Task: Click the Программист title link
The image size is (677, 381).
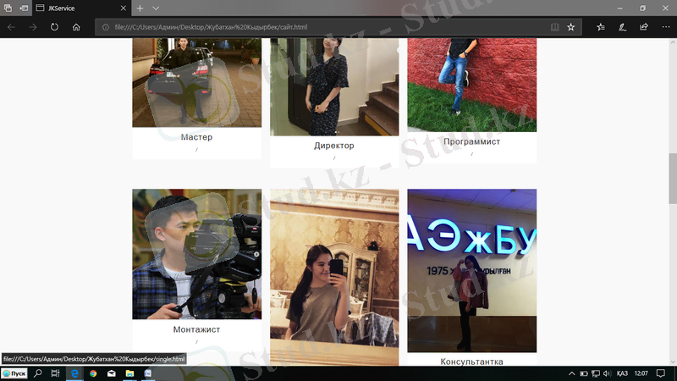Action: pyautogui.click(x=472, y=141)
